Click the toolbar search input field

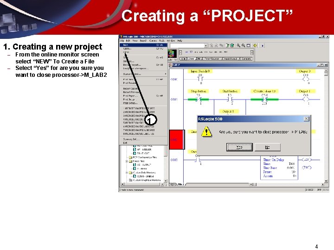tap(187, 45)
